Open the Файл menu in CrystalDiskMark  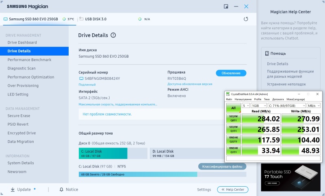coord(229,99)
